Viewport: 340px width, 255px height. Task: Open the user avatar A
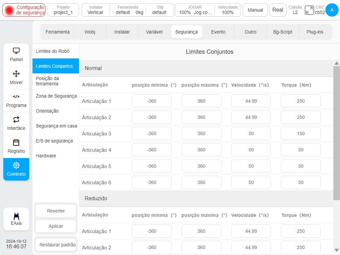click(x=332, y=10)
